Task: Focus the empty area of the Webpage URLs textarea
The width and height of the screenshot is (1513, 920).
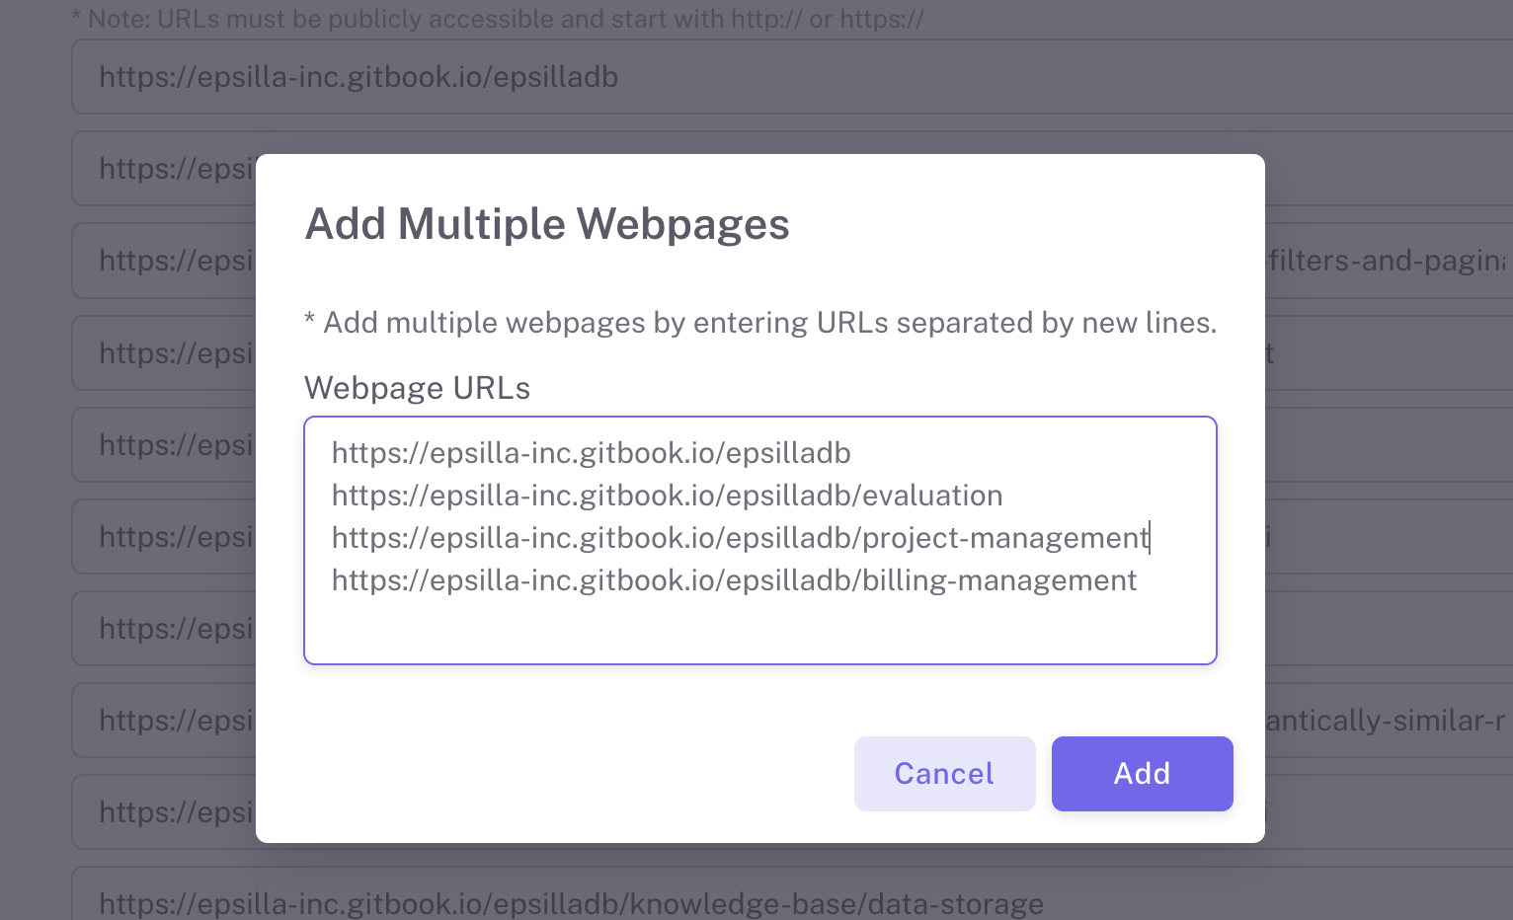Action: click(758, 628)
